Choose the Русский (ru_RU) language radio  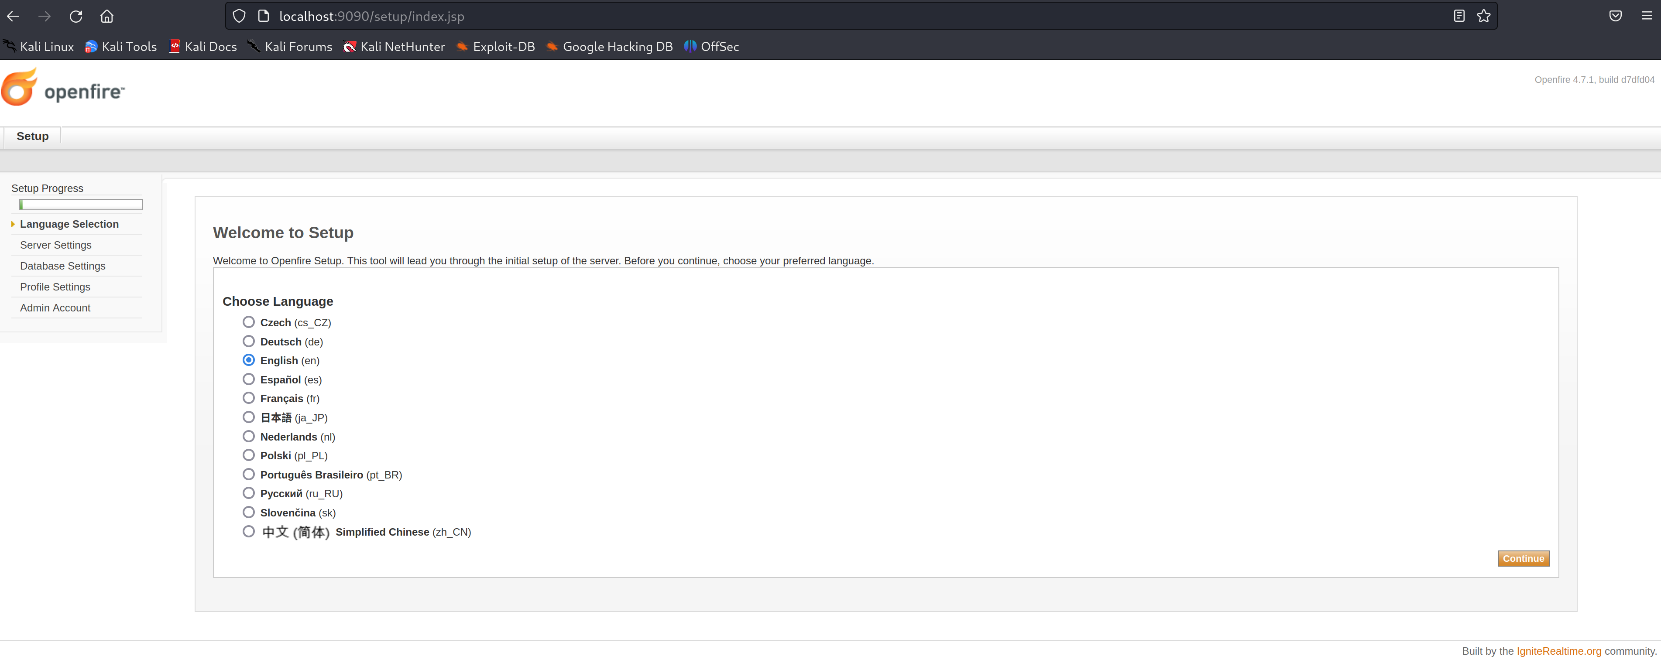(x=249, y=493)
